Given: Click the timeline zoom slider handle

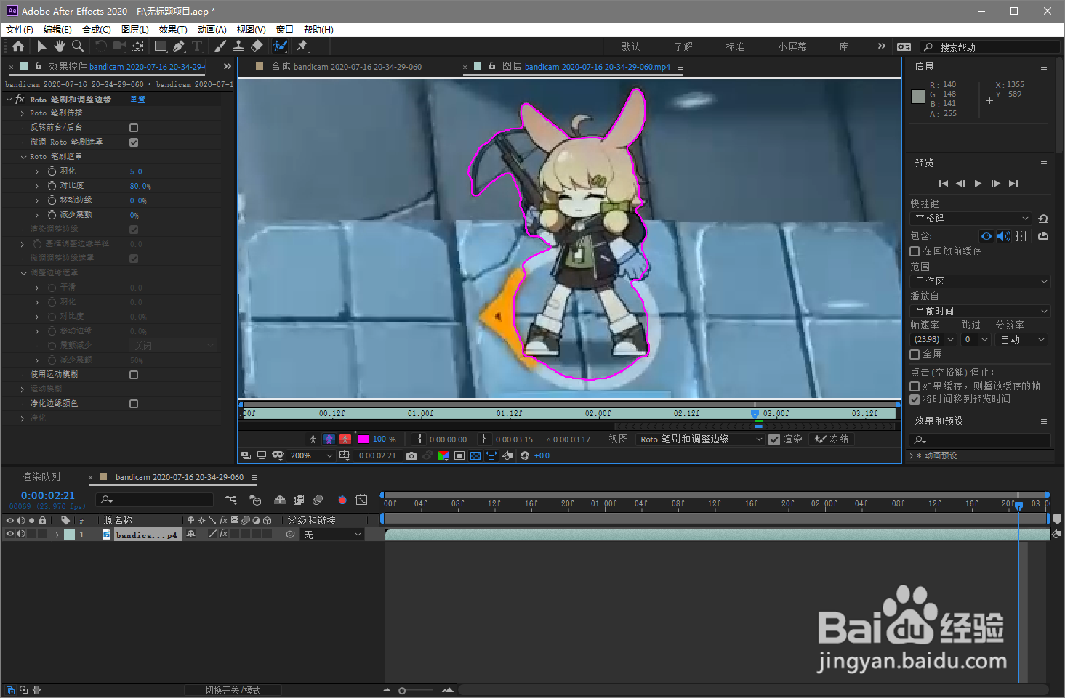Looking at the screenshot, I should (402, 690).
